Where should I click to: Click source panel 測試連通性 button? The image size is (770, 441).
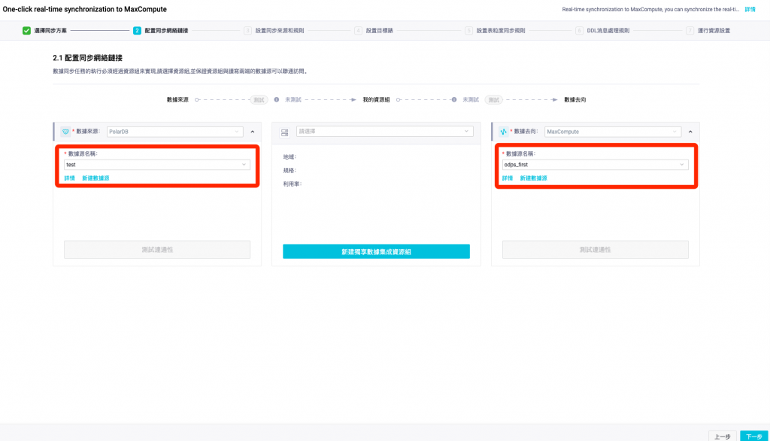click(x=157, y=250)
